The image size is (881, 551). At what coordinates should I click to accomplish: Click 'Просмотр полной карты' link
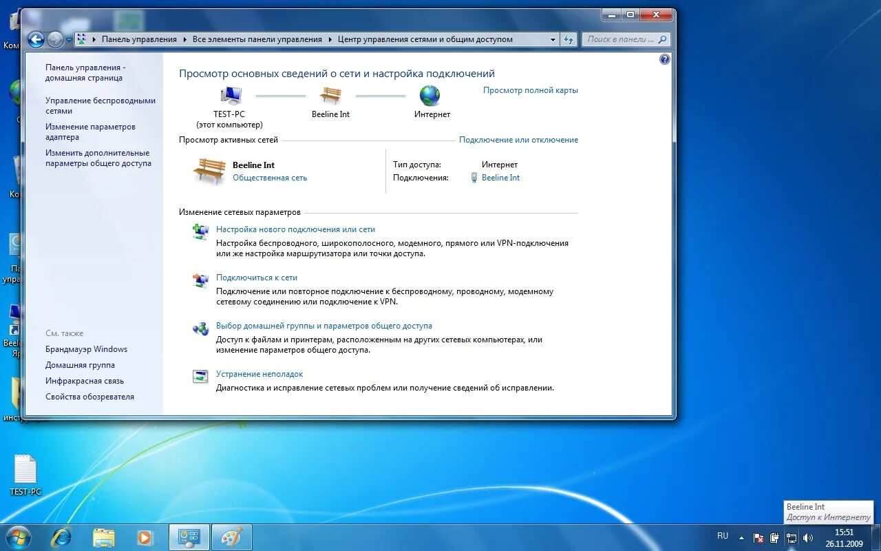pyautogui.click(x=531, y=90)
